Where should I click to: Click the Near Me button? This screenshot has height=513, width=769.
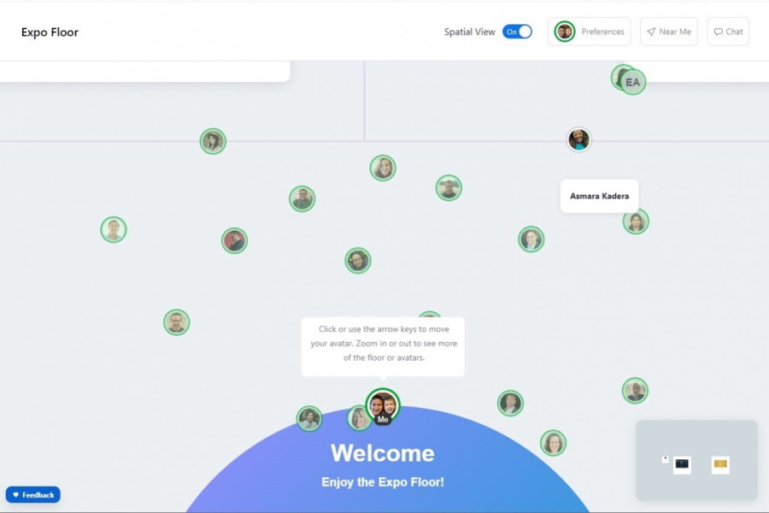[x=668, y=32]
